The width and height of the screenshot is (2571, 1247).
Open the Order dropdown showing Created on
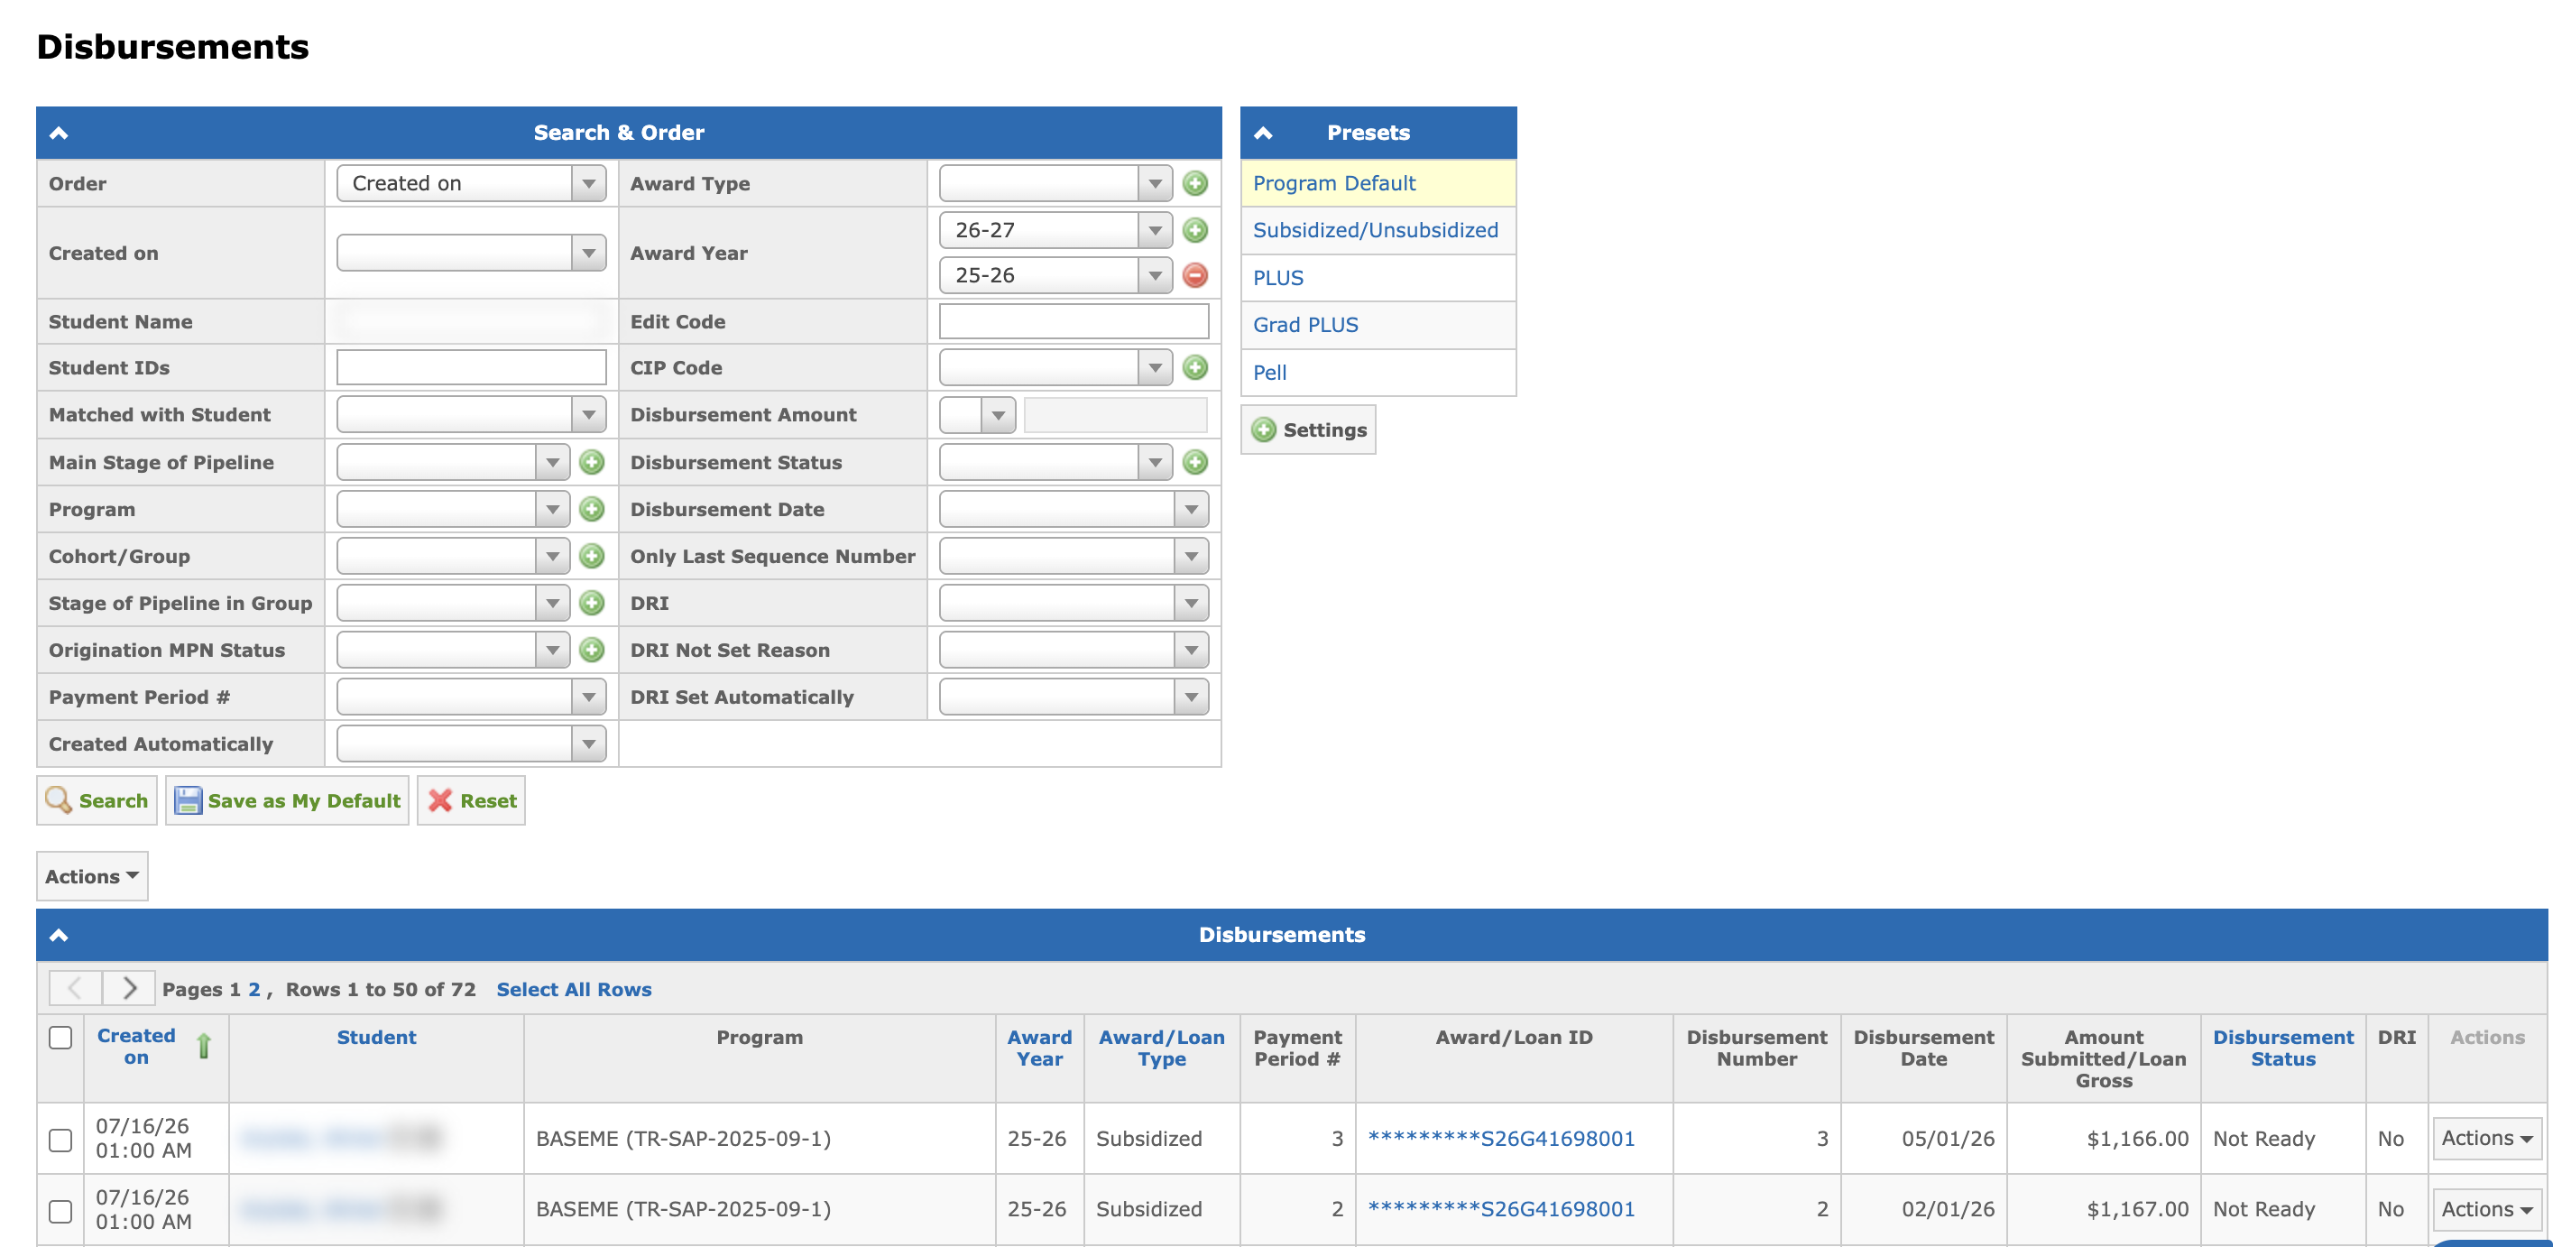point(471,184)
